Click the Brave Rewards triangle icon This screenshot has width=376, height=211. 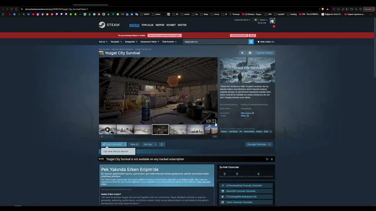tap(328, 9)
